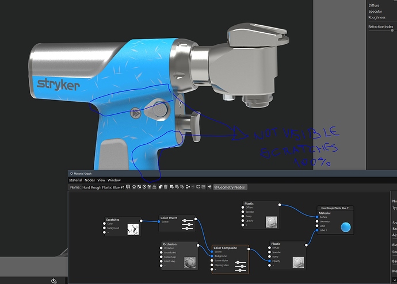Screen dimensions: 397x284
Task: Click the Color Invert node output socket
Action: pos(196,219)
